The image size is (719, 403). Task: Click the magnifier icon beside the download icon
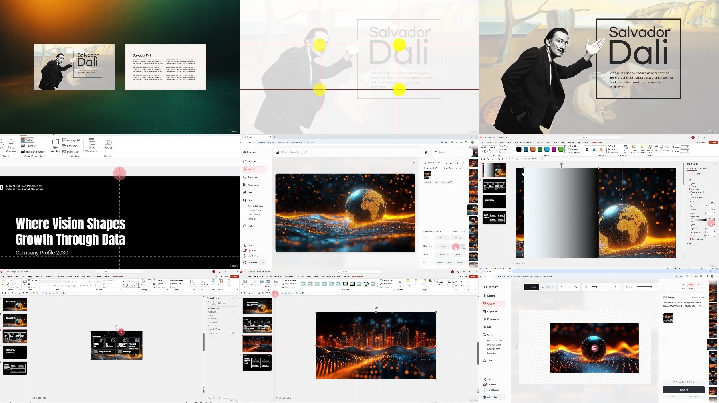[x=457, y=163]
